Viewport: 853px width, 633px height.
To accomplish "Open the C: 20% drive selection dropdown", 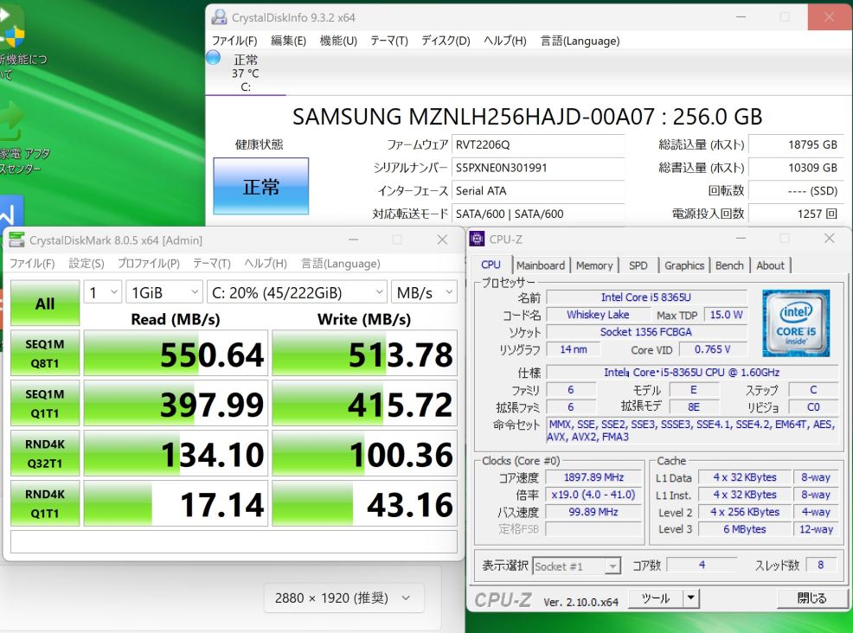I will [297, 292].
